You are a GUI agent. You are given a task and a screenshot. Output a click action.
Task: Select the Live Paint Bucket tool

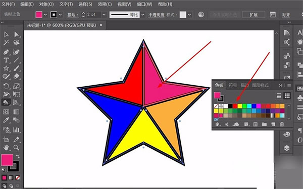click(6, 102)
